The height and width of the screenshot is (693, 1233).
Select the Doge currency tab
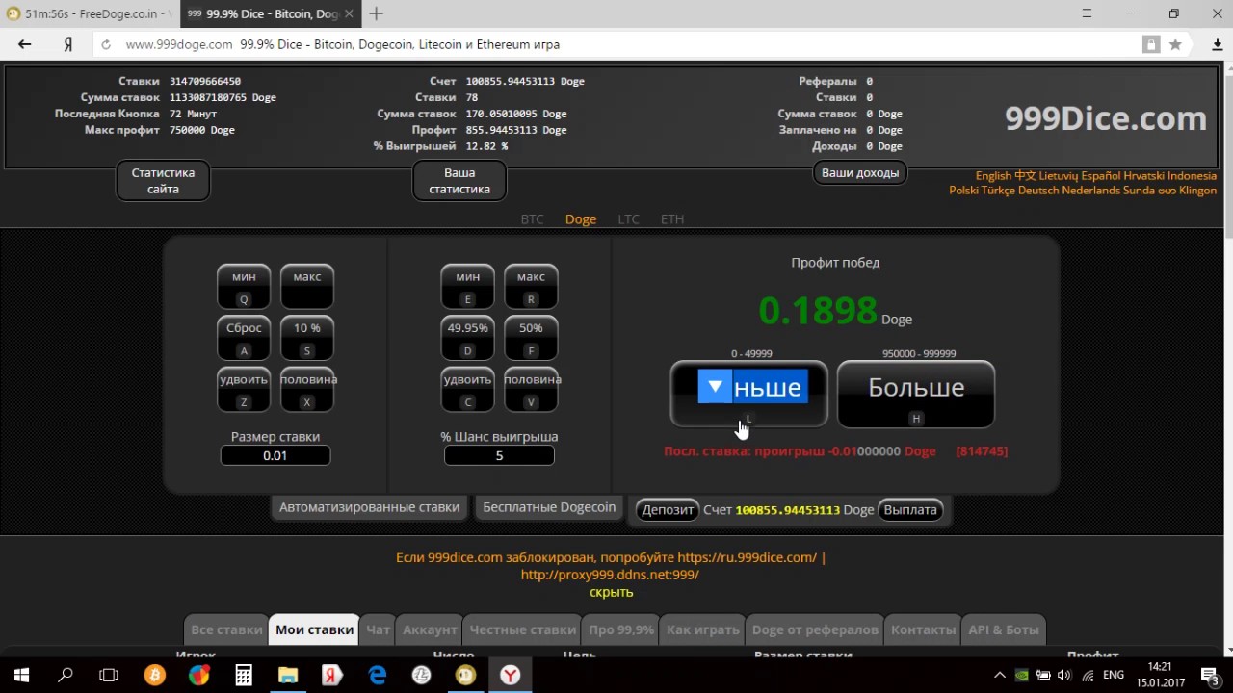tap(581, 219)
